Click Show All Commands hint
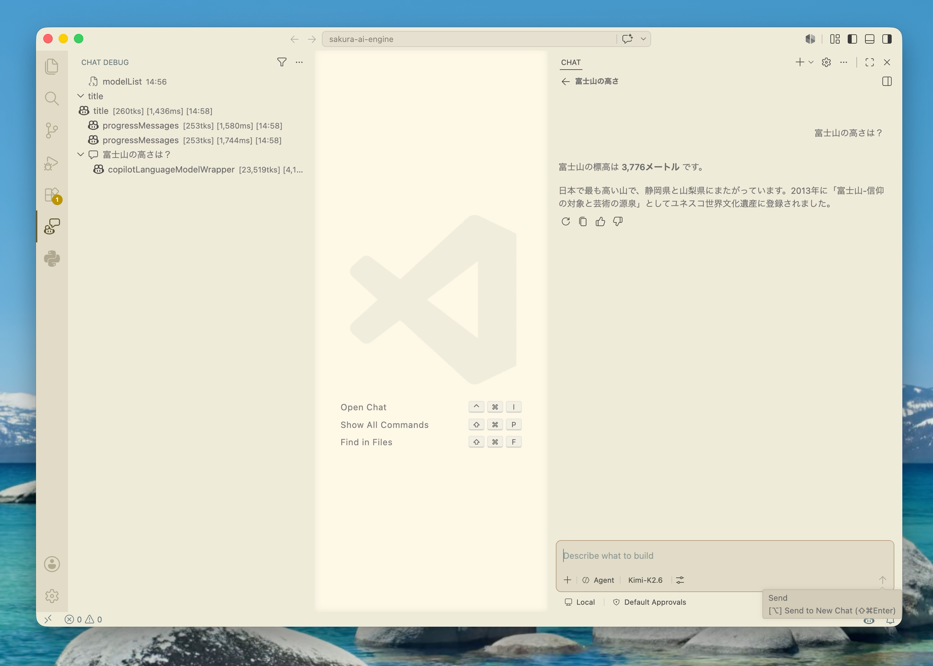 pos(385,425)
